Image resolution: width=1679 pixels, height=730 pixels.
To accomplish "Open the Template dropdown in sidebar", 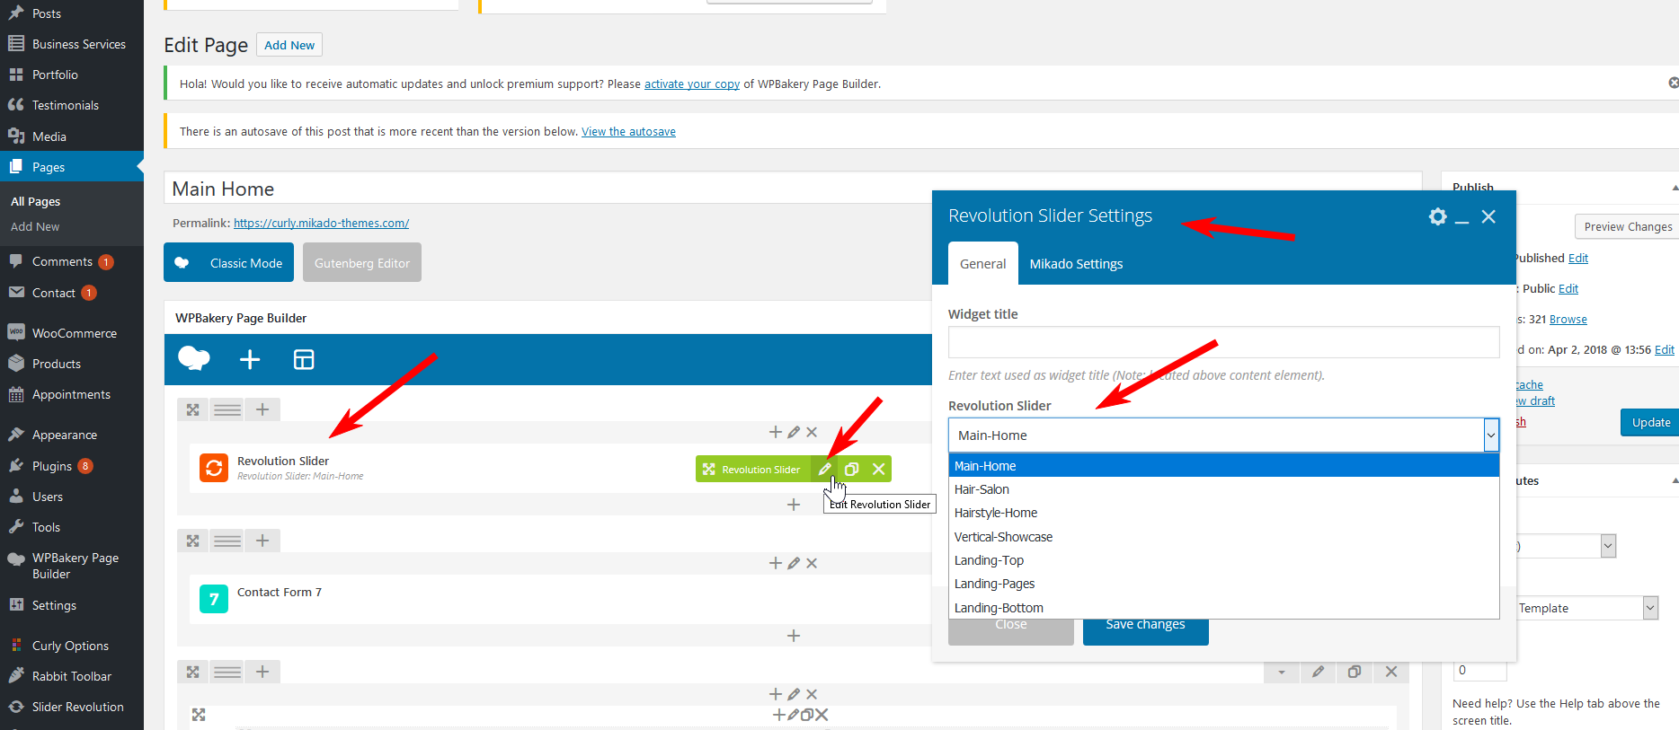I will click(x=1586, y=608).
